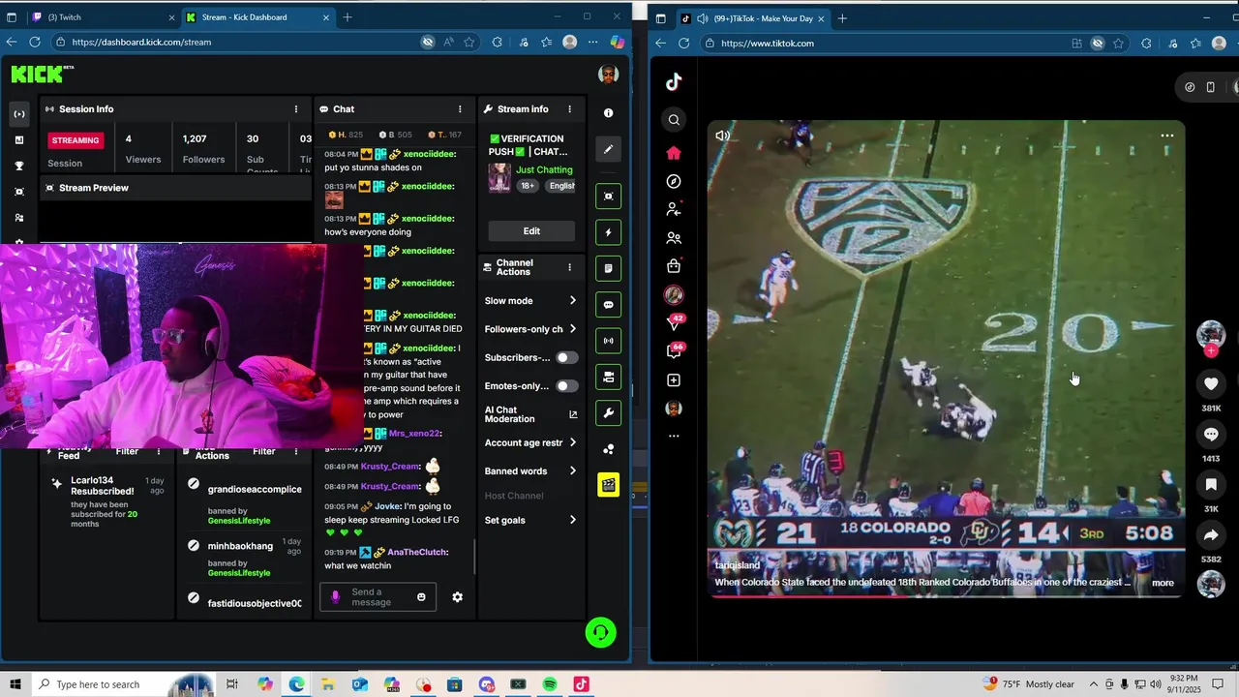Expand Slow mode settings
Viewport: 1239px width, 697px height.
[x=530, y=301]
